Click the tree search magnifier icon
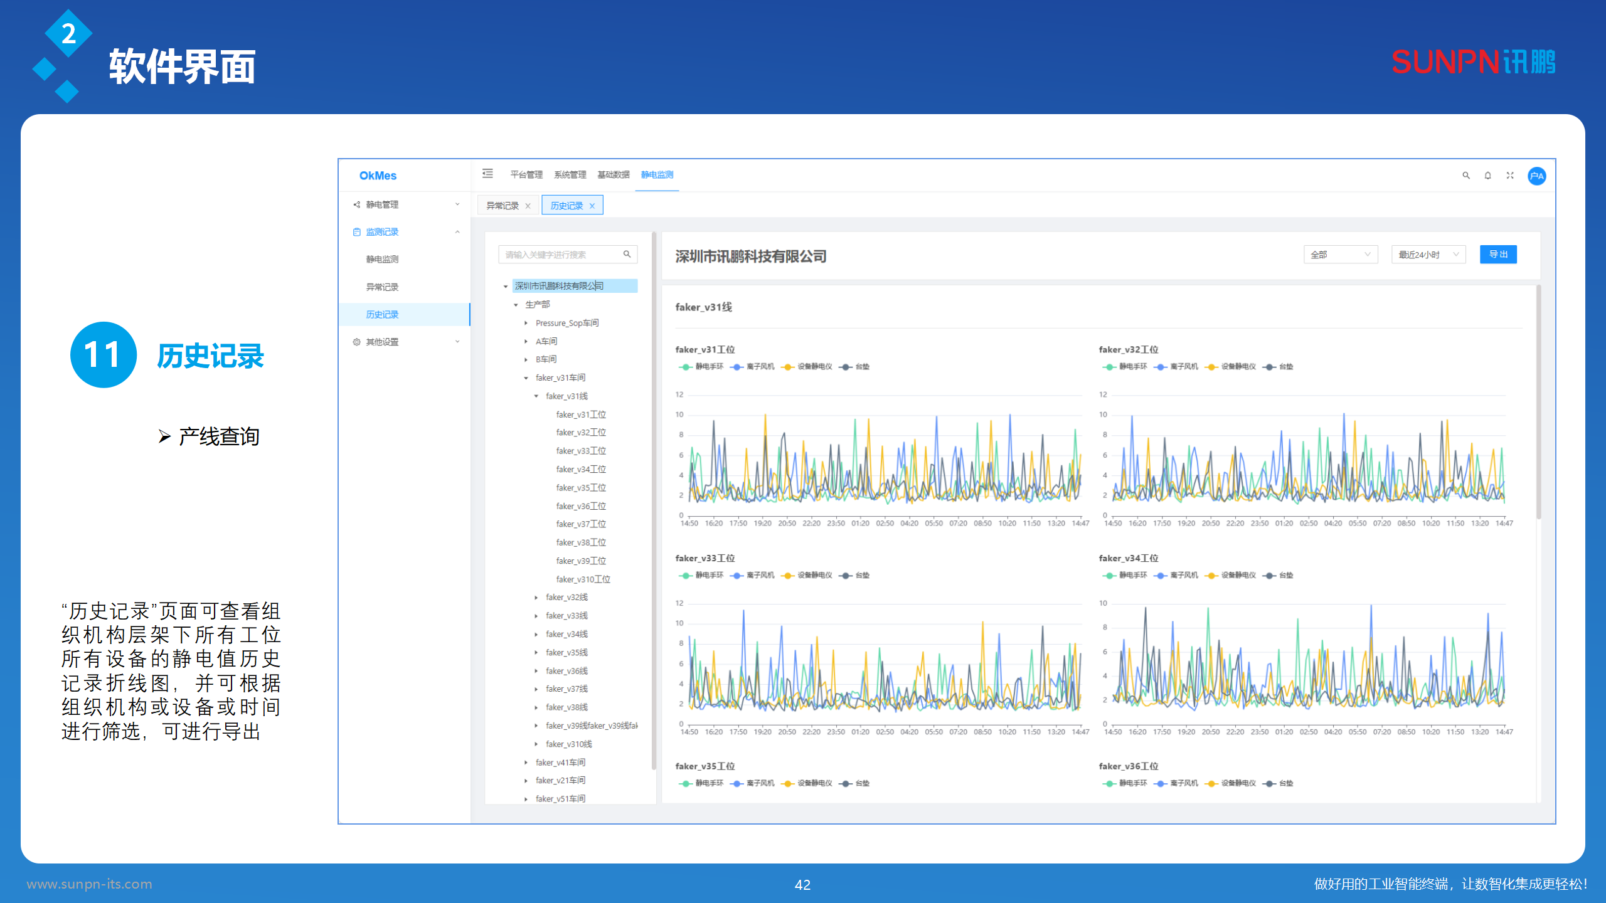This screenshot has height=903, width=1606. tap(627, 254)
